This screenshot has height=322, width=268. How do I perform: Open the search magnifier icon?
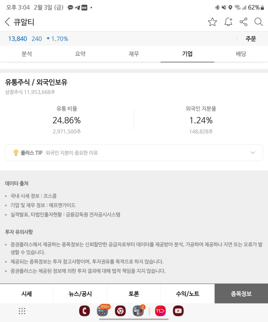click(259, 22)
